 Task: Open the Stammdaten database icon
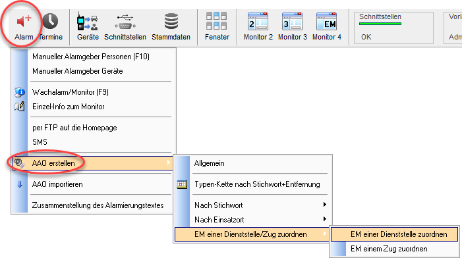(171, 21)
